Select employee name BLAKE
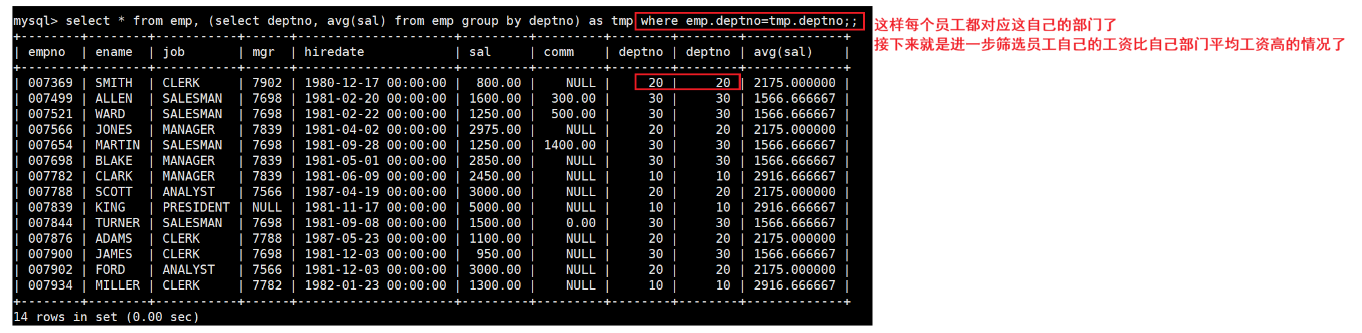1362x333 pixels. tap(113, 161)
